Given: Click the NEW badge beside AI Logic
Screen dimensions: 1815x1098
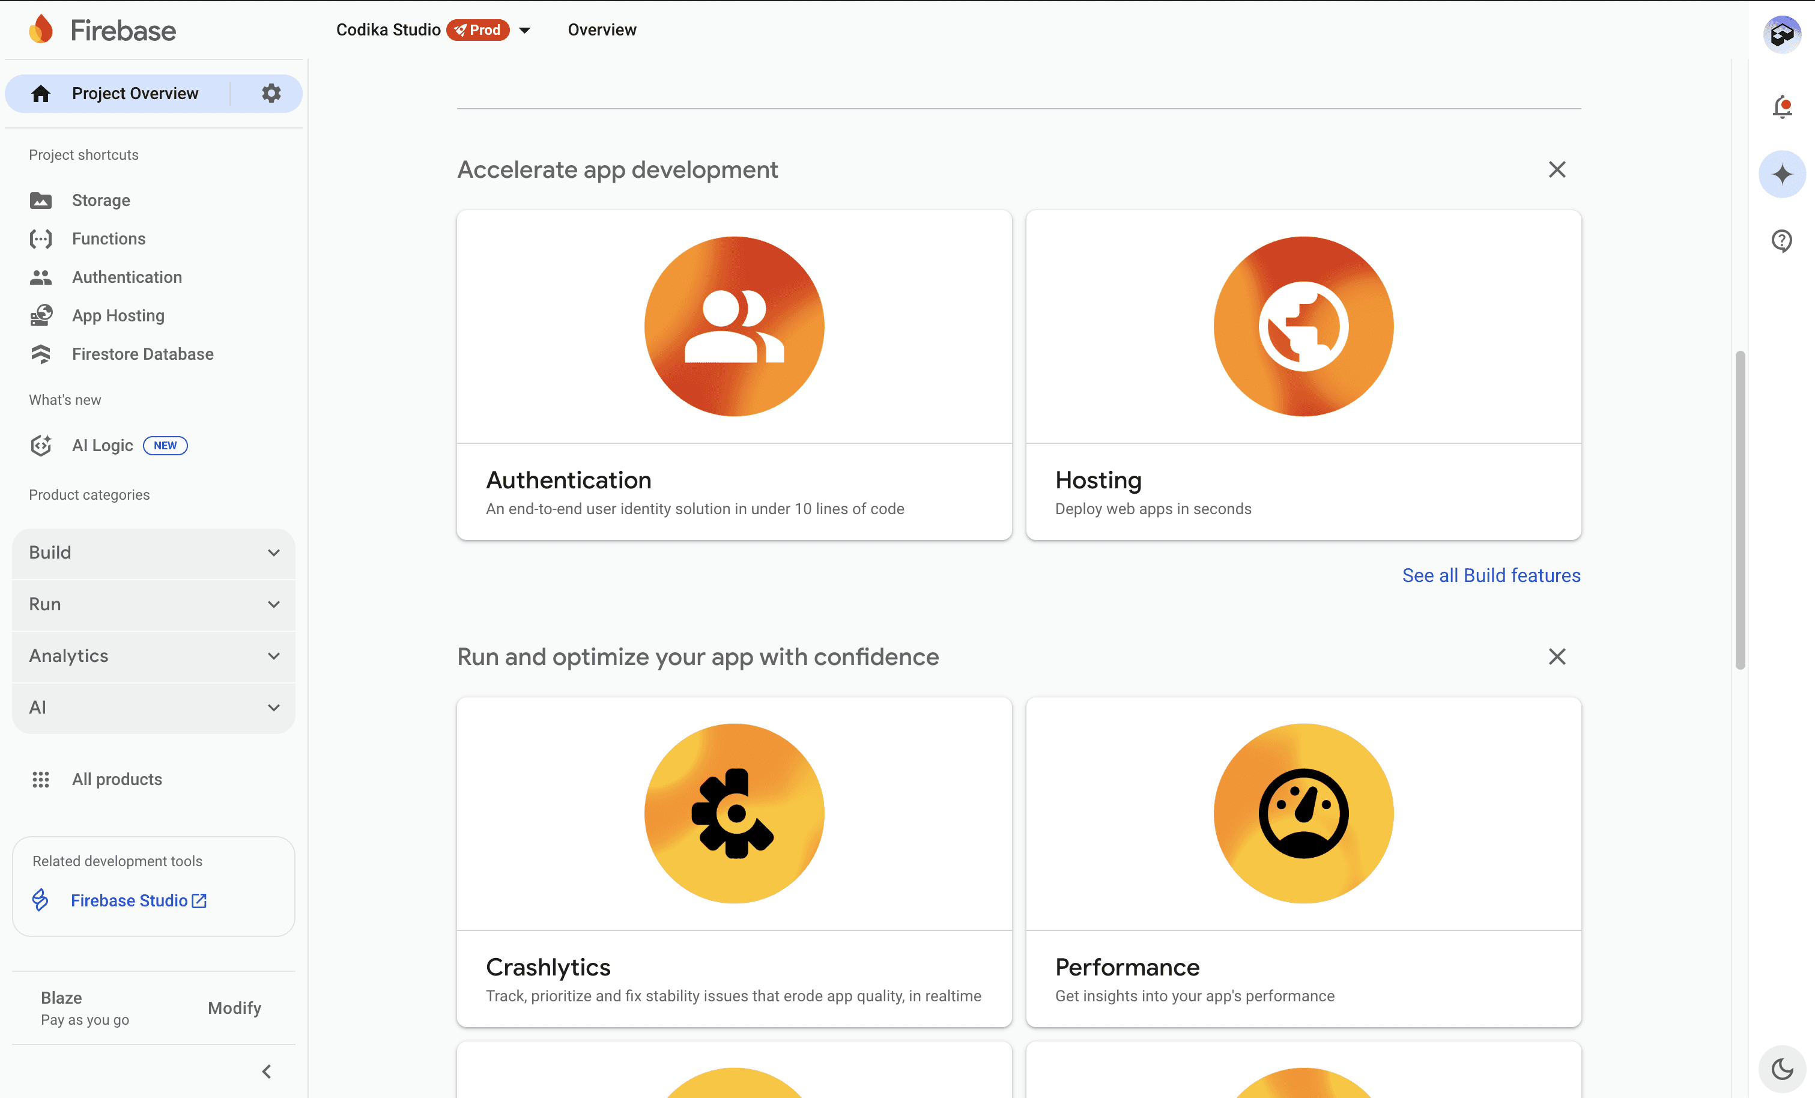Looking at the screenshot, I should [x=165, y=445].
